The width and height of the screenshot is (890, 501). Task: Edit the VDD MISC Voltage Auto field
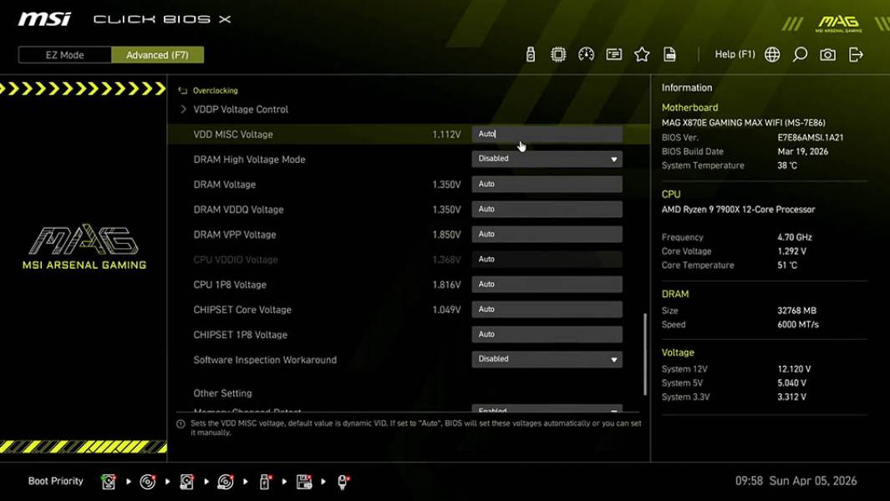547,133
